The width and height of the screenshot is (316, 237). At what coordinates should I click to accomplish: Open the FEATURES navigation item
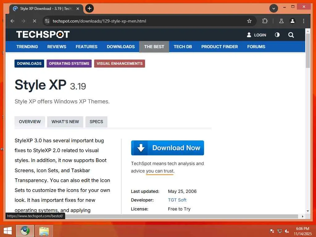[x=86, y=47]
